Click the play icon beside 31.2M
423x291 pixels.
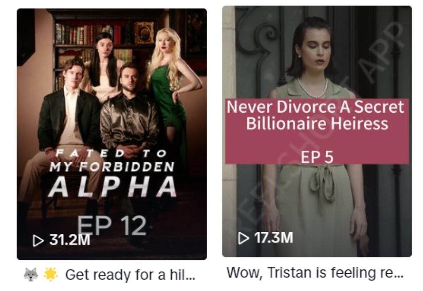tap(38, 240)
